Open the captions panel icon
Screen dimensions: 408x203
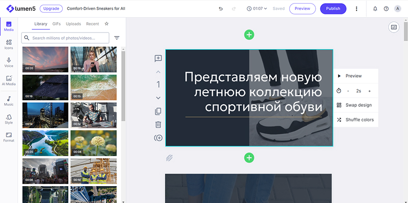coord(394,27)
